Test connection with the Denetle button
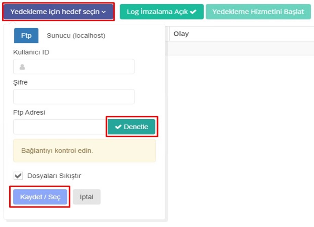This screenshot has height=227, width=314. click(131, 127)
